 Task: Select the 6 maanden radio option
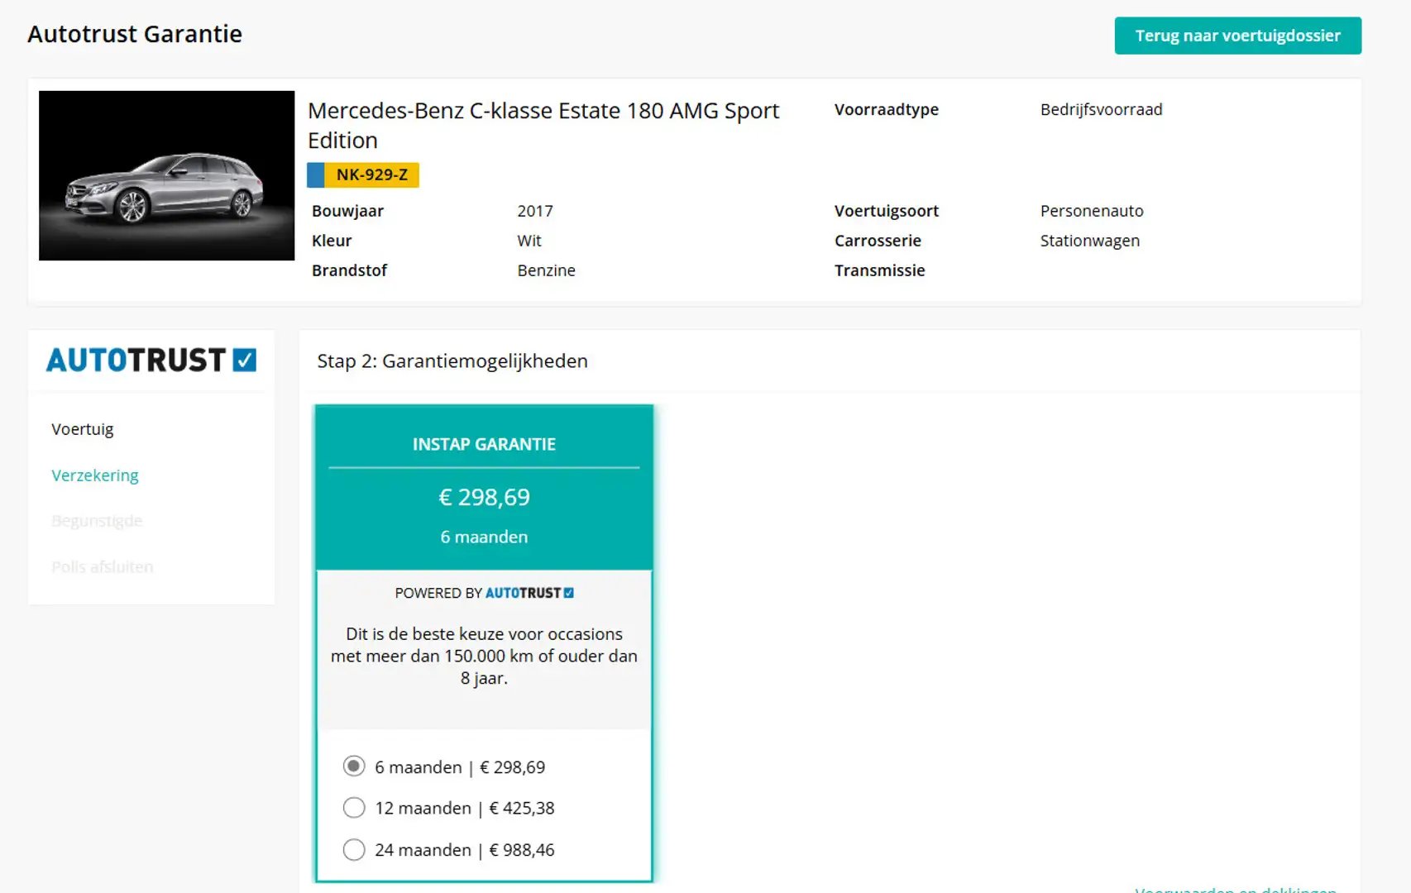[354, 766]
